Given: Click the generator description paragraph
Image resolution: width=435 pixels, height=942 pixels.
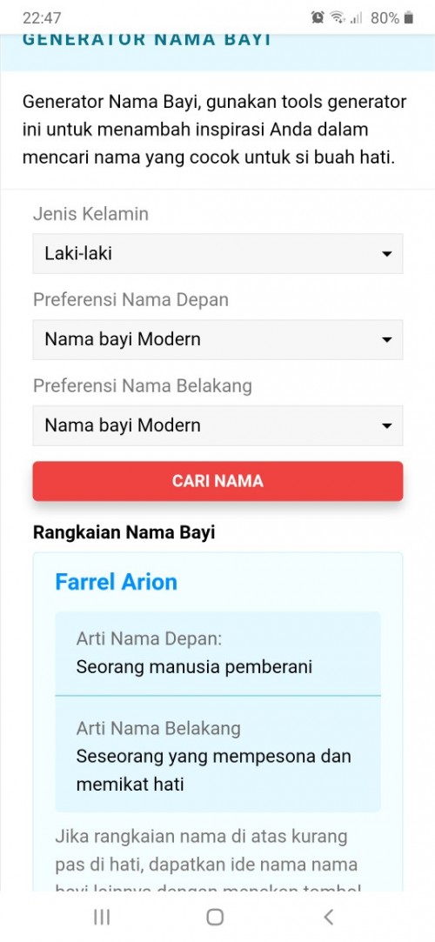Looking at the screenshot, I should click(x=215, y=129).
